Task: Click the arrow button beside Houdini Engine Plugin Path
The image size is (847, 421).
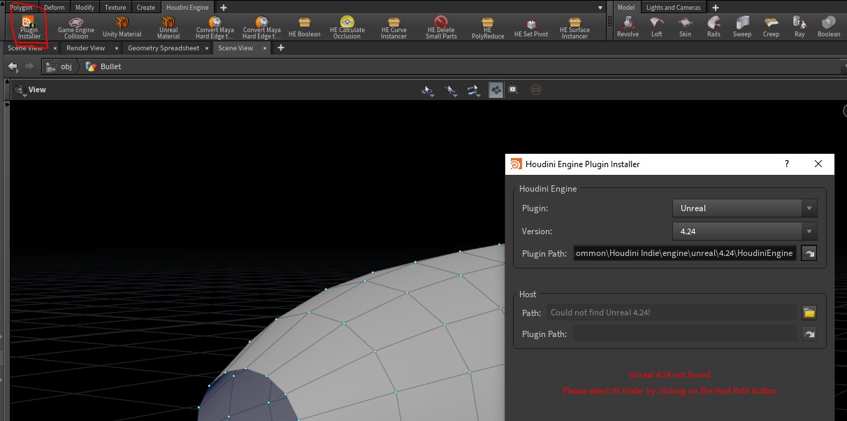Action: tap(809, 253)
